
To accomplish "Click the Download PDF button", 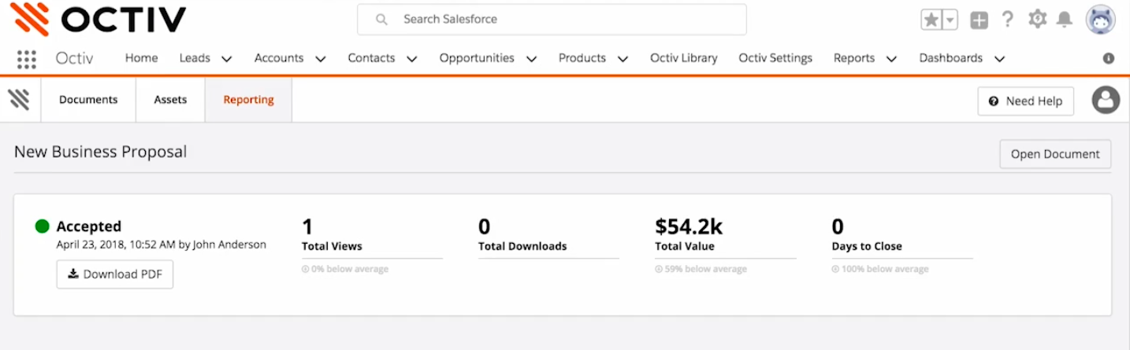I will 115,274.
